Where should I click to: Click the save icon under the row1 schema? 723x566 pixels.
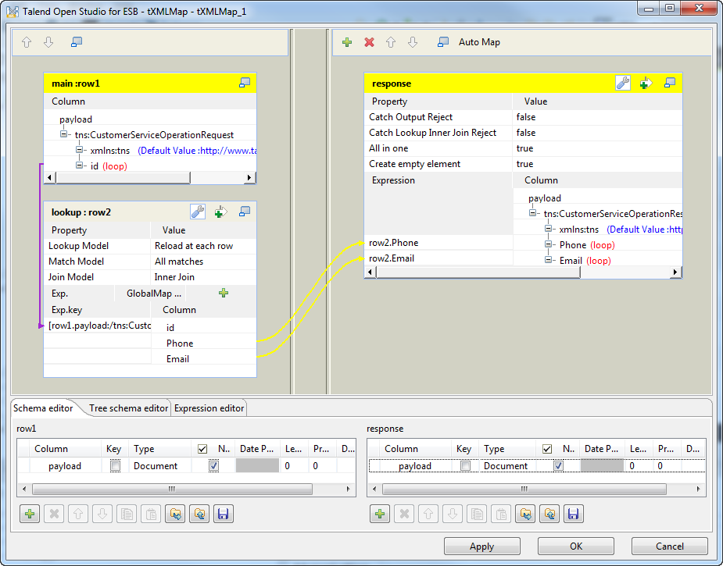coord(224,514)
